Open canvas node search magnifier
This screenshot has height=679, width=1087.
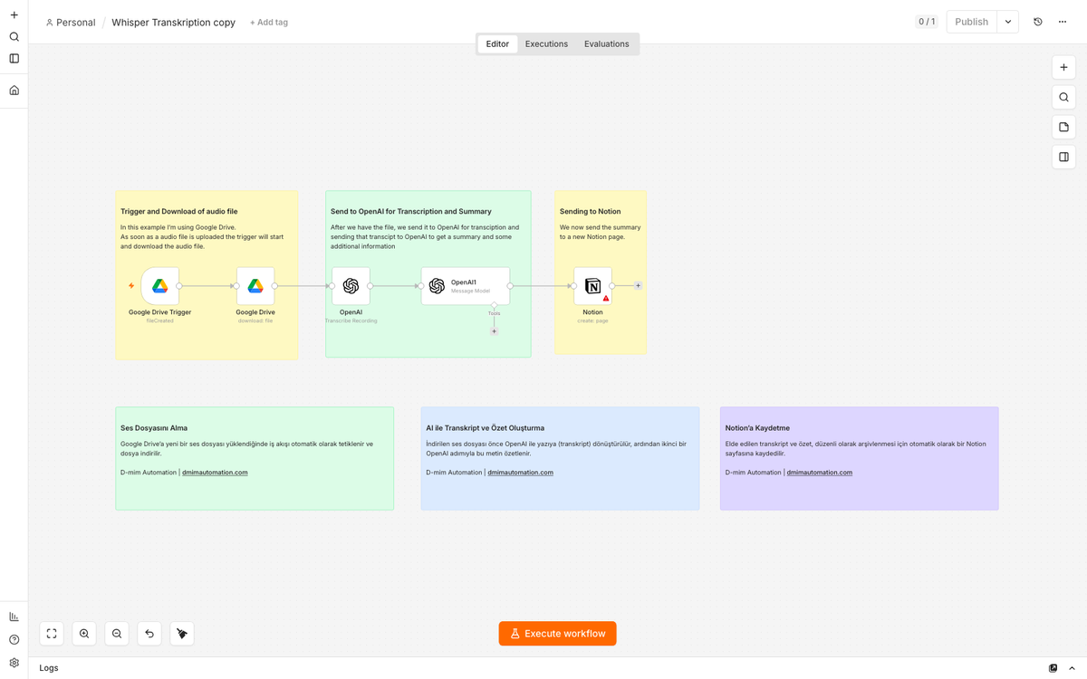pyautogui.click(x=1063, y=97)
